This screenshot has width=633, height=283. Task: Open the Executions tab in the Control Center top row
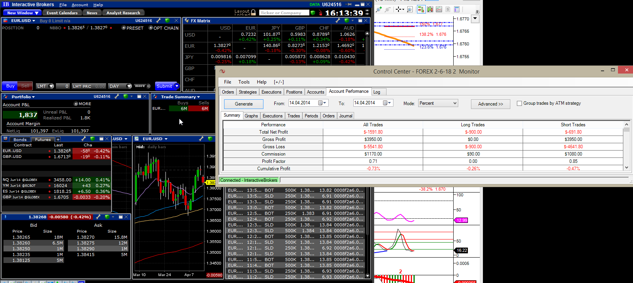(x=271, y=92)
